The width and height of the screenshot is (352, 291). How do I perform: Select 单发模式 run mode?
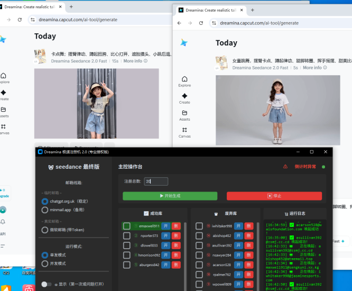45,255
